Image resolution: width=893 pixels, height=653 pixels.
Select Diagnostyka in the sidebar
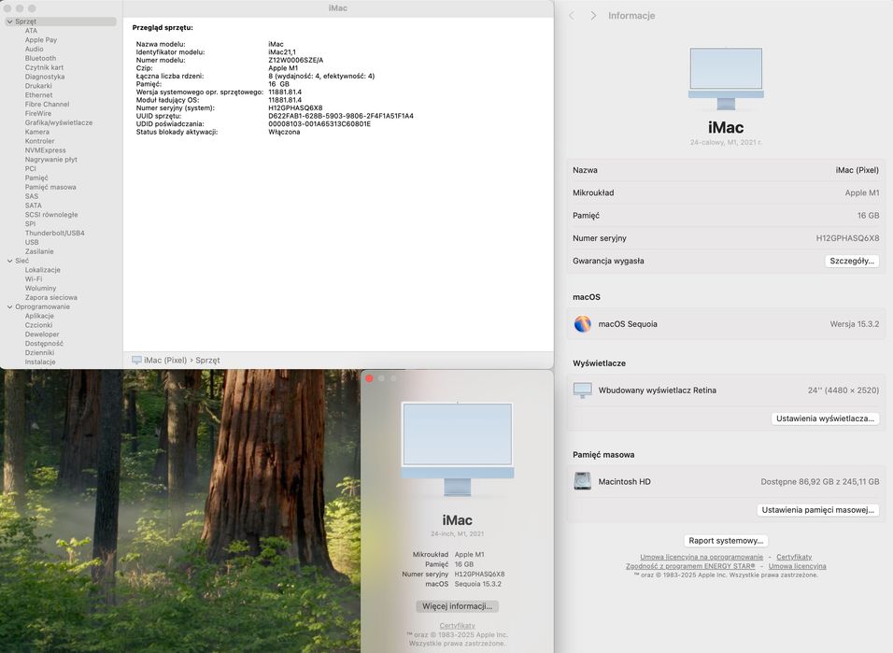pos(45,77)
